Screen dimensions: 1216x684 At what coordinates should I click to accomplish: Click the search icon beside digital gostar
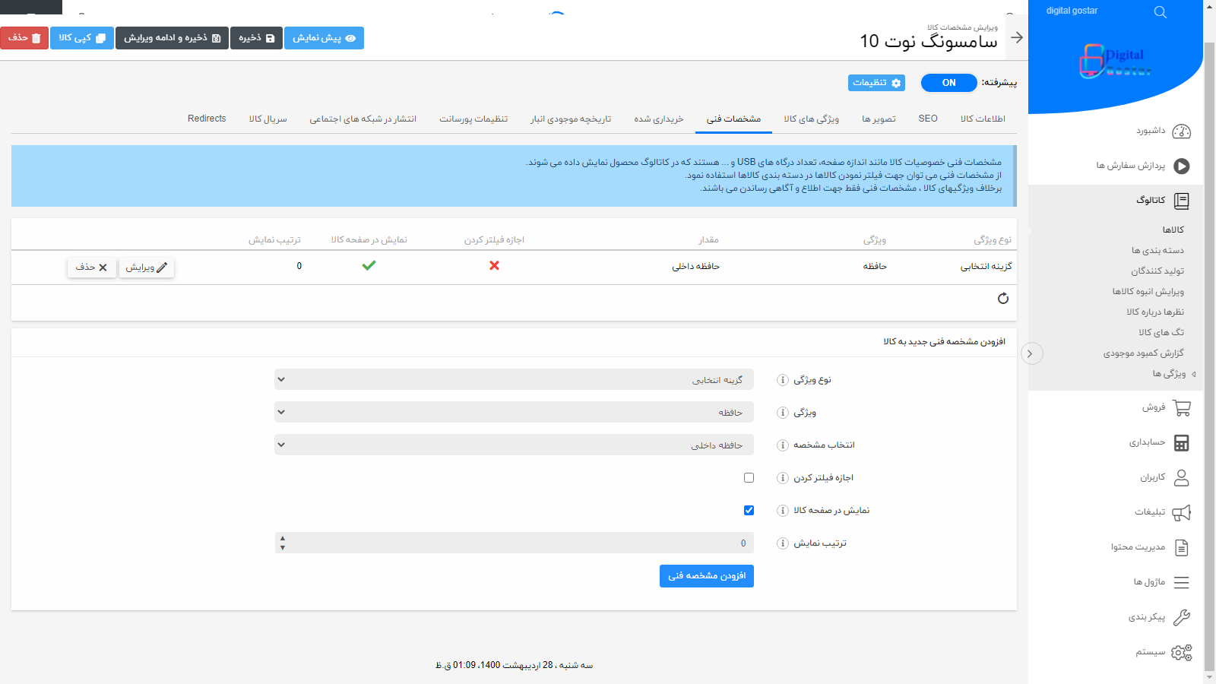click(1160, 11)
